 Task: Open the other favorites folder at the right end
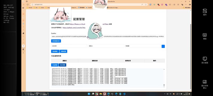(x=187, y=8)
